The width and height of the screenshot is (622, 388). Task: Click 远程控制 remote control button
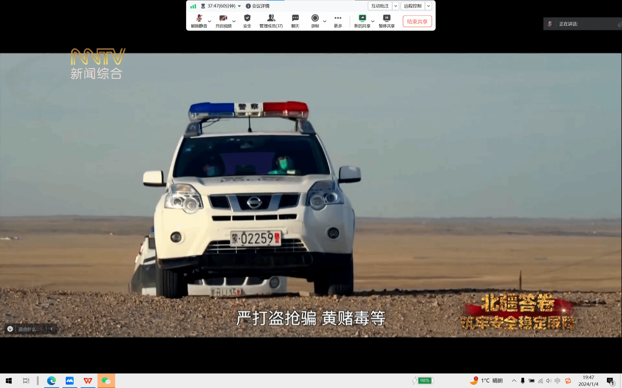tap(412, 6)
